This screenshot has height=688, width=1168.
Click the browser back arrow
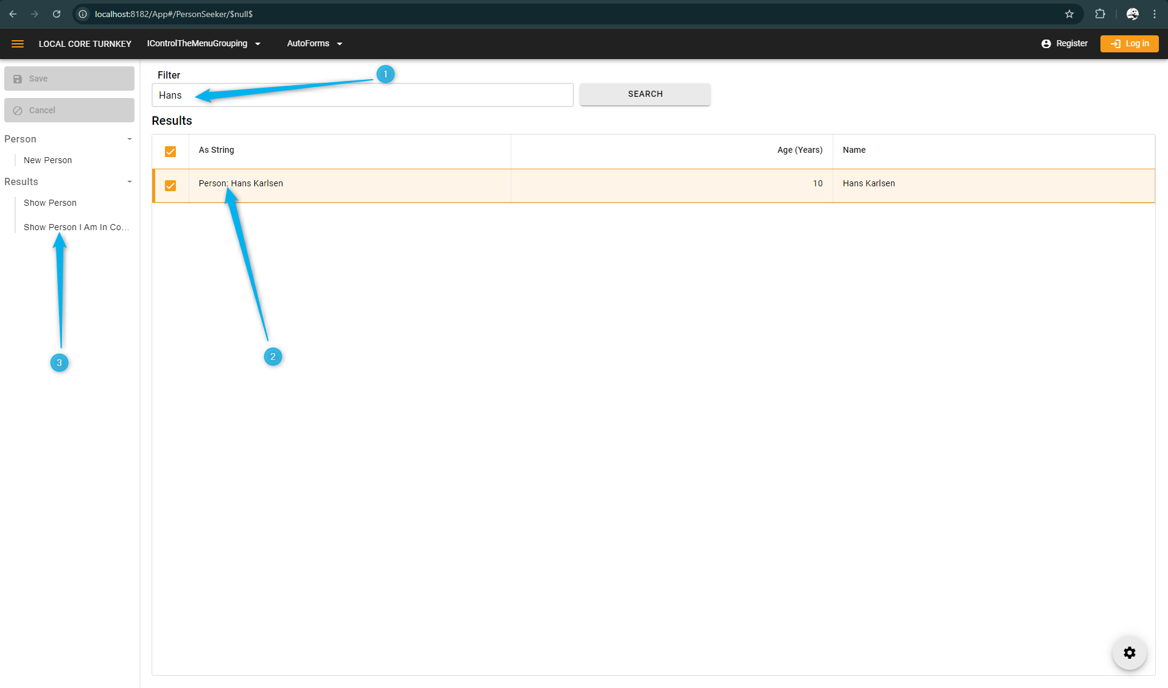13,14
